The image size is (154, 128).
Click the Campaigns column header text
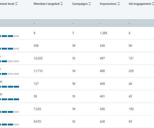(x=80, y=4)
